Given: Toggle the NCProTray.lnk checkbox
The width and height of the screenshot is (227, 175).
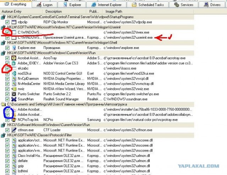Looking at the screenshot, I should point(7,120).
